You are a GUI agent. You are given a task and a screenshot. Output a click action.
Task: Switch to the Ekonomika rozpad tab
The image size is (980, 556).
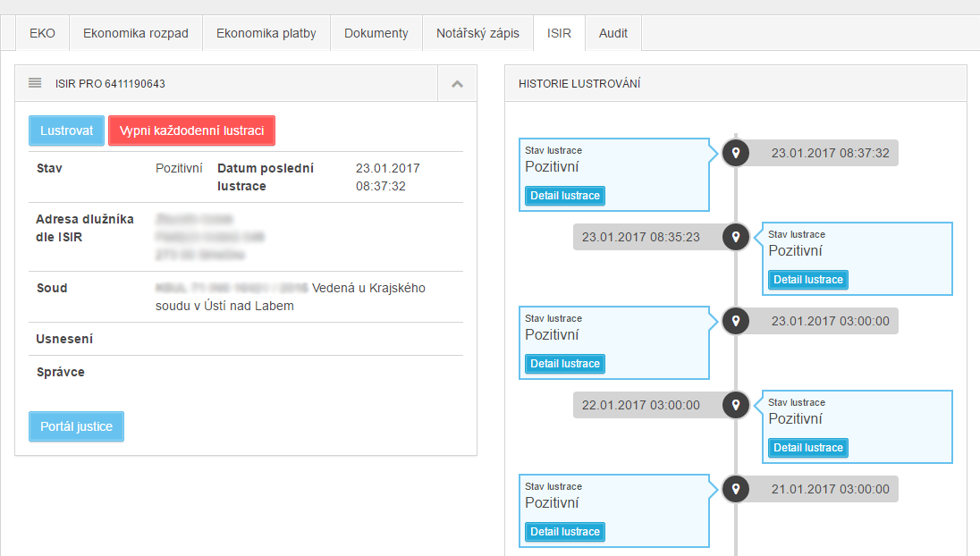(x=136, y=33)
